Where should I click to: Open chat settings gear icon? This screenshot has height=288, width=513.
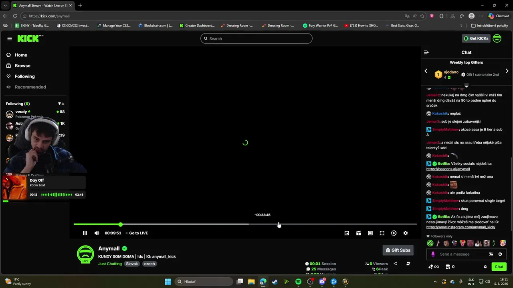485,267
